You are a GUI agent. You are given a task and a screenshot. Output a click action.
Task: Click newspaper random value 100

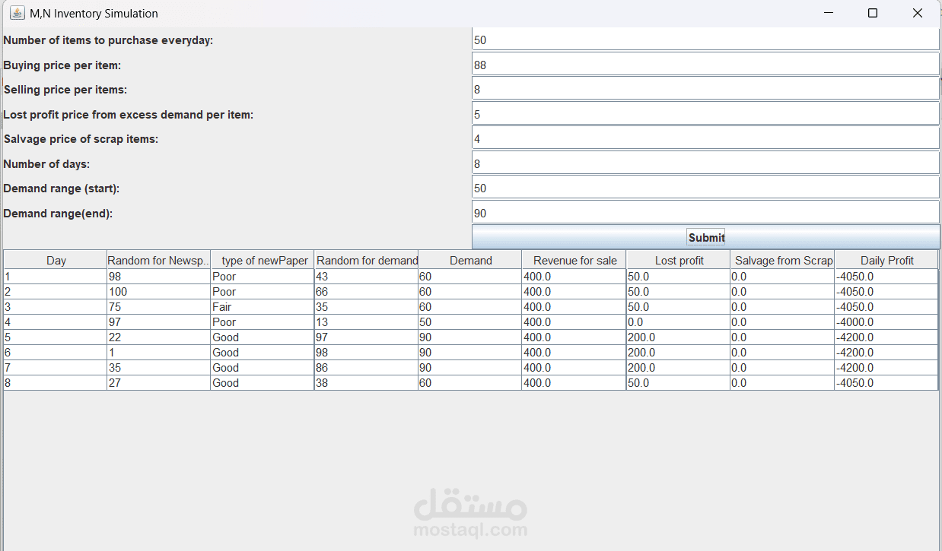pos(159,292)
